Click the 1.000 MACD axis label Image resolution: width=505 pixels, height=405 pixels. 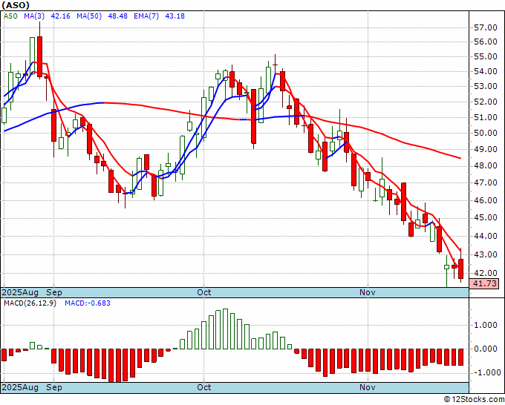click(486, 325)
